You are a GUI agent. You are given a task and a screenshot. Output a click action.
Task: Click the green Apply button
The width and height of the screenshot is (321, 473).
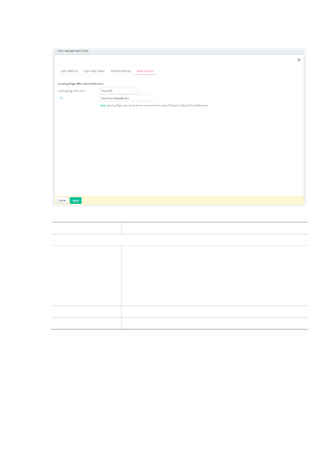[76, 200]
